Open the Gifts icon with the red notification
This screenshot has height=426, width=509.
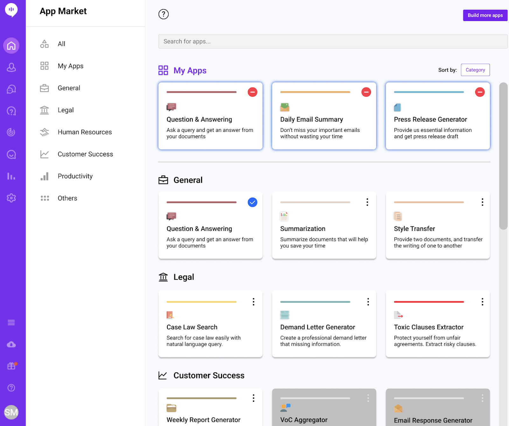[x=11, y=366]
